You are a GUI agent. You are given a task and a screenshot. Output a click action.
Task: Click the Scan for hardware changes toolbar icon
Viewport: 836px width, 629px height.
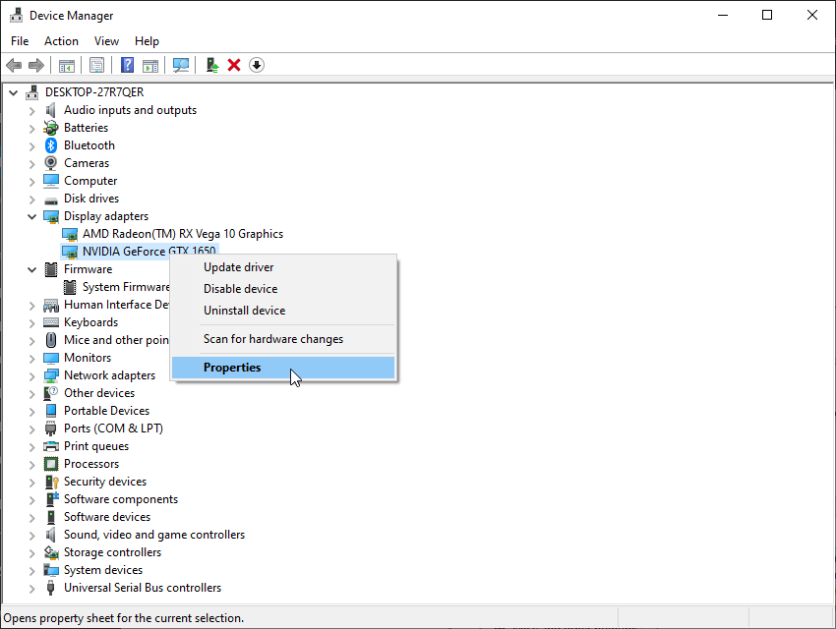[x=181, y=65]
